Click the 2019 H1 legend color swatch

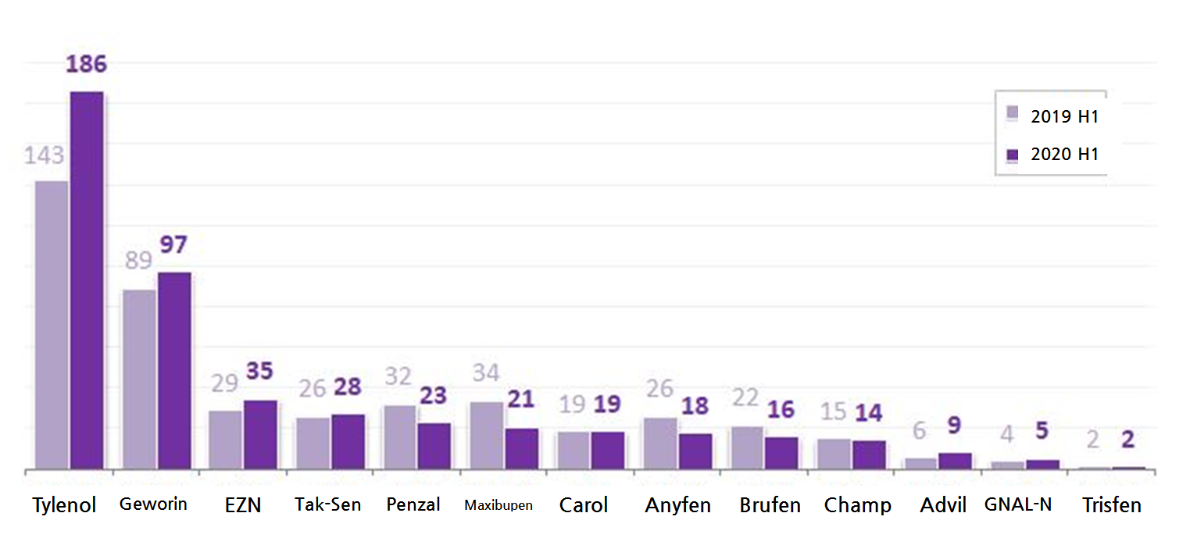(x=1013, y=112)
